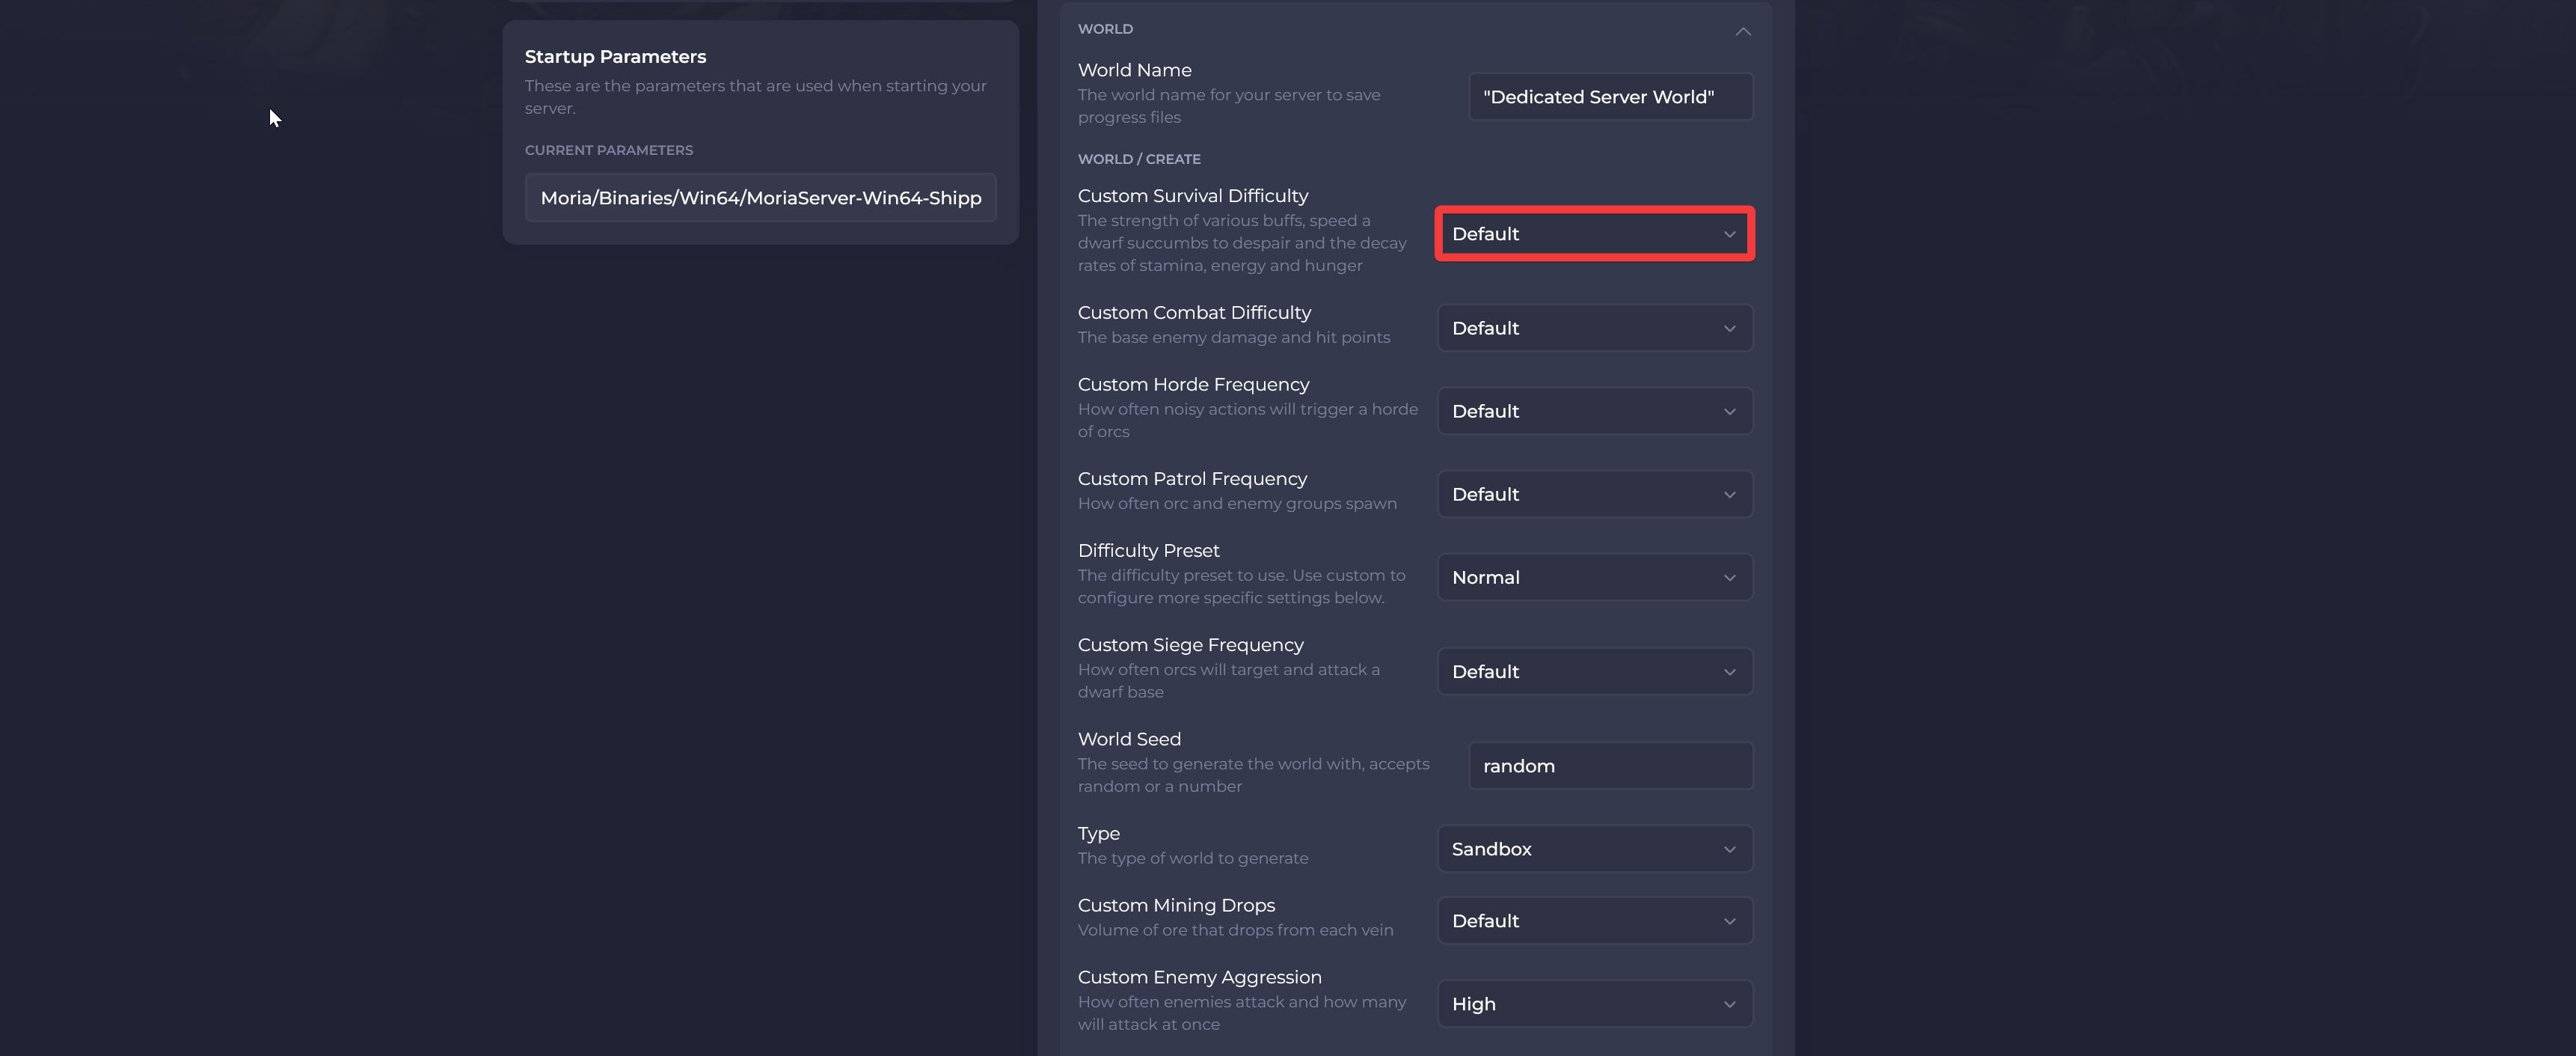The image size is (2576, 1056).
Task: Open Custom Siege Frequency dropdown
Action: pyautogui.click(x=1594, y=671)
